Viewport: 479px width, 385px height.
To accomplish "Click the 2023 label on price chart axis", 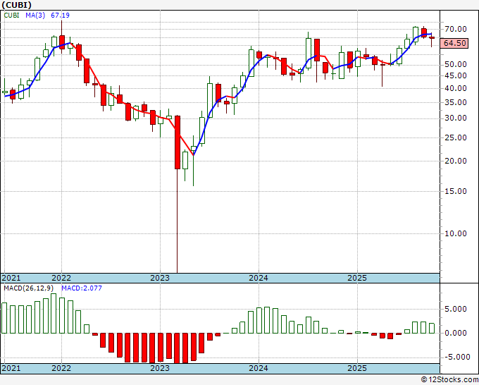I will [160, 278].
